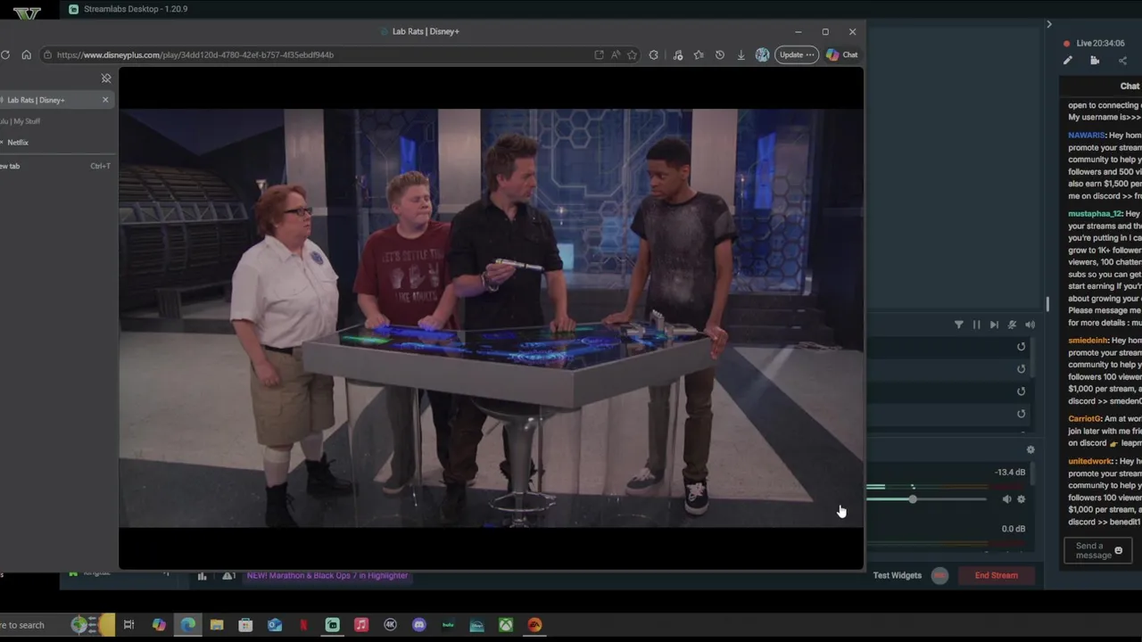
Task: Open the notifications warning icon
Action: (228, 576)
